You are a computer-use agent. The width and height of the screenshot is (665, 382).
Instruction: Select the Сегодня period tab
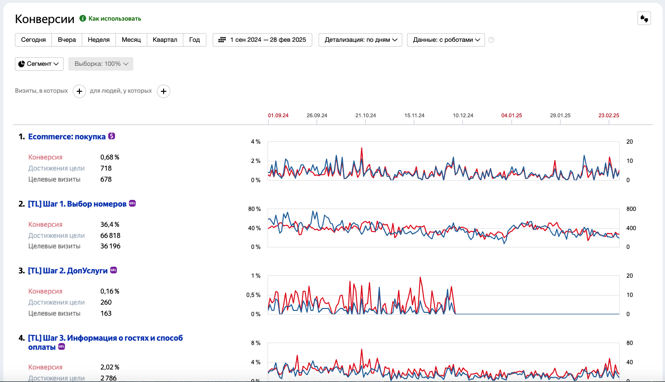click(33, 40)
